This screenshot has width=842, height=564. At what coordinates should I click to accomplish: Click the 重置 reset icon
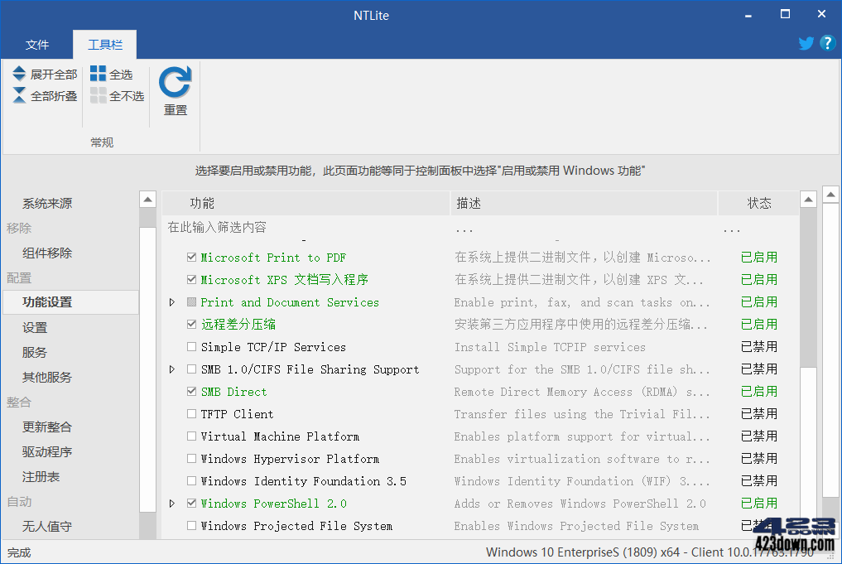[174, 80]
